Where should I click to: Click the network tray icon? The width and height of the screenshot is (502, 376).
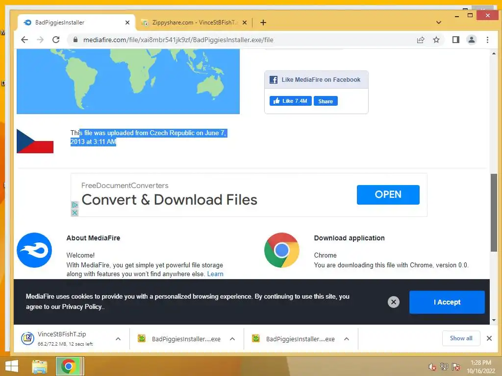[444, 367]
